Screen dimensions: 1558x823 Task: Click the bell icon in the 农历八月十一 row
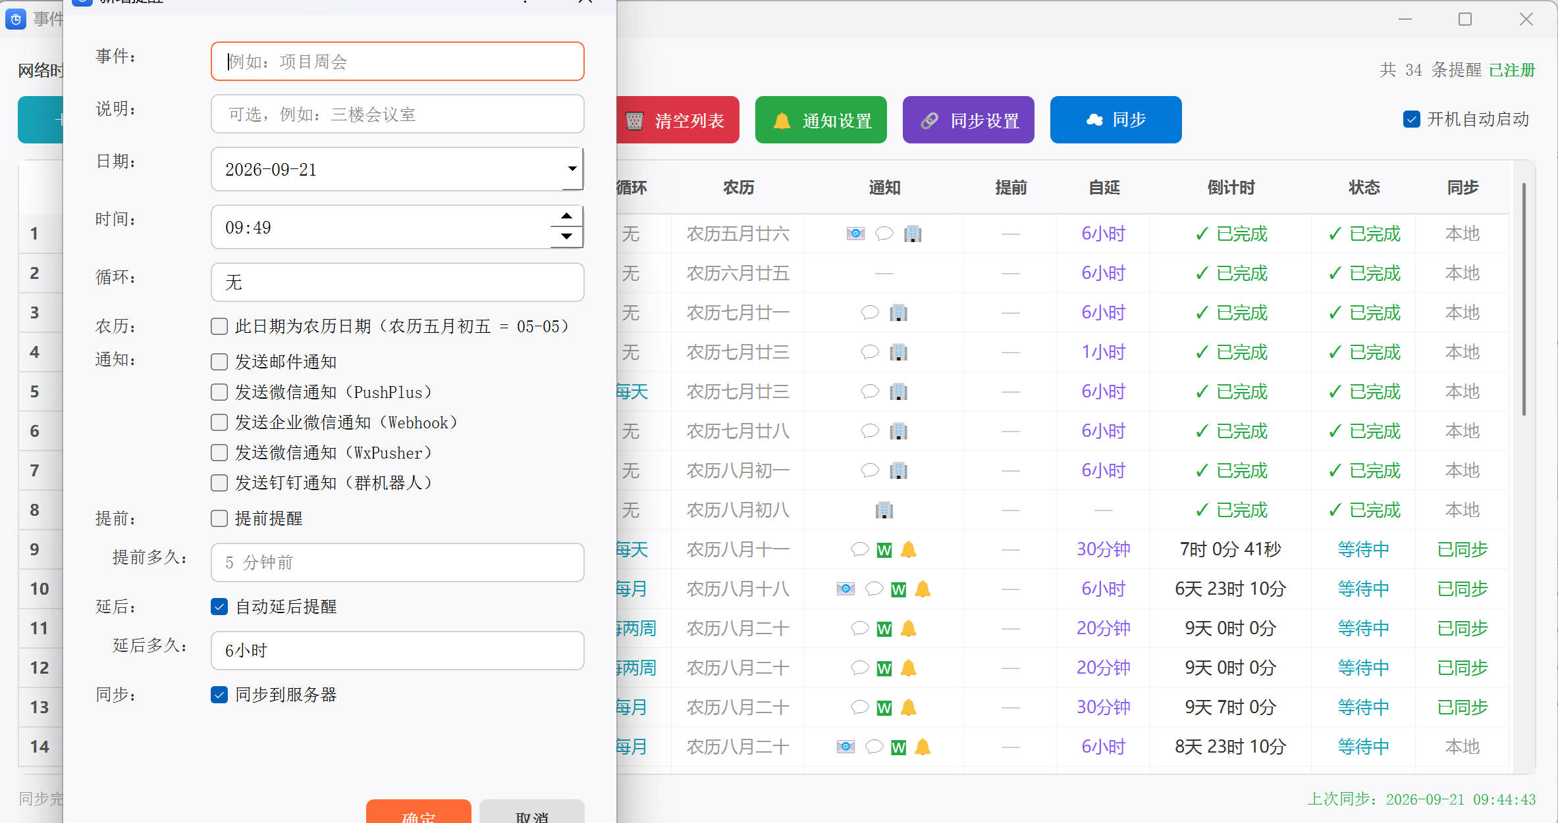click(908, 549)
